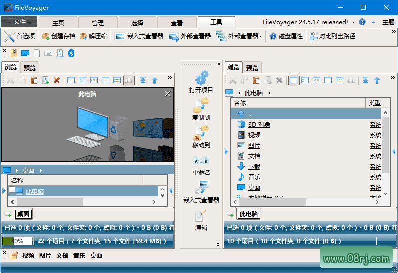Click the paste clipboard icon in left pane
Viewport: 398px width, 273px height.
pos(34,80)
